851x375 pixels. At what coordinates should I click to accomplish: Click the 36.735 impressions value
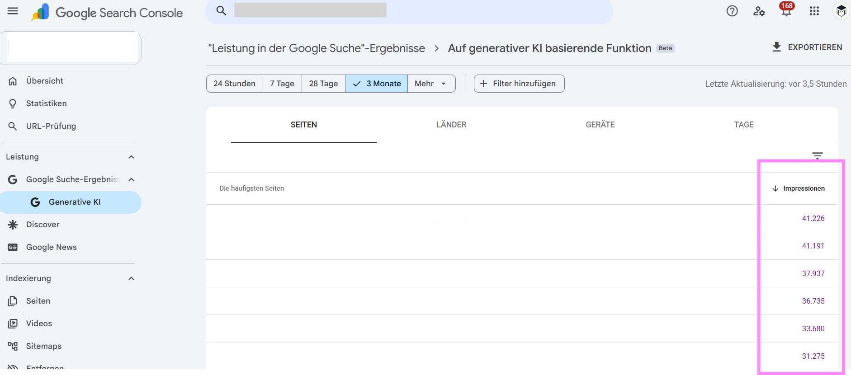(x=813, y=301)
